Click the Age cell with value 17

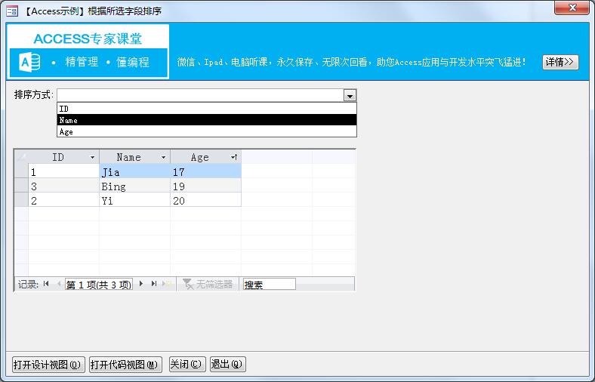click(205, 172)
